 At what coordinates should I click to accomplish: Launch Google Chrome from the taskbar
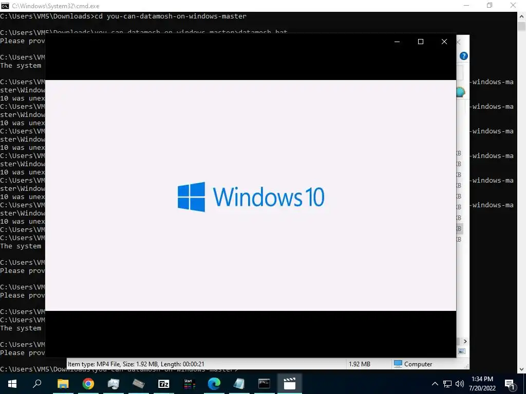(88, 384)
